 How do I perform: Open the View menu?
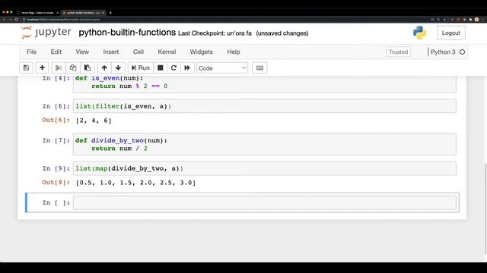(x=82, y=52)
